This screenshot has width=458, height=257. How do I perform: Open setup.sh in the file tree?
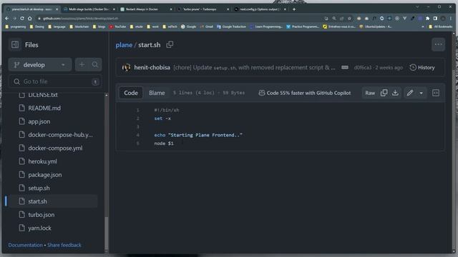point(39,188)
